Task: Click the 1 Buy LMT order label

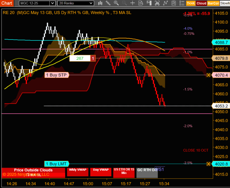Action: click(x=56, y=164)
